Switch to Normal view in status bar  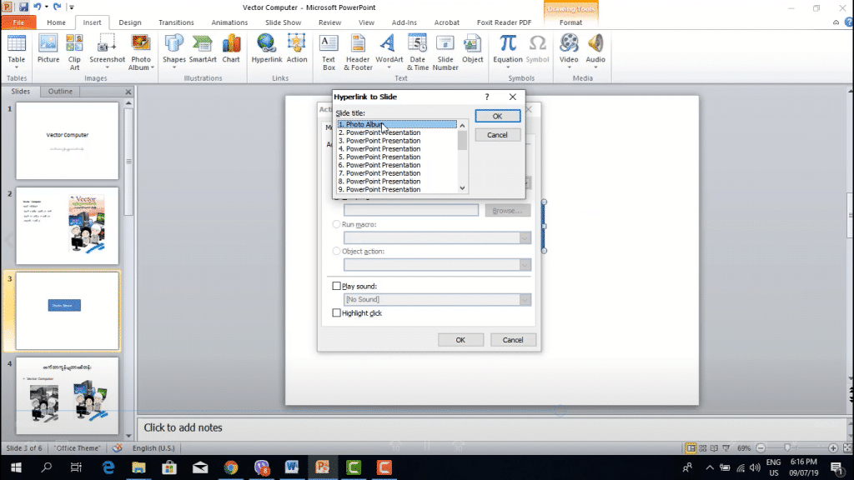691,447
